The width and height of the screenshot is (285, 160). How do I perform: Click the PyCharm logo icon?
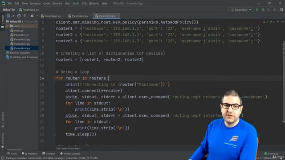(x=3, y=3)
